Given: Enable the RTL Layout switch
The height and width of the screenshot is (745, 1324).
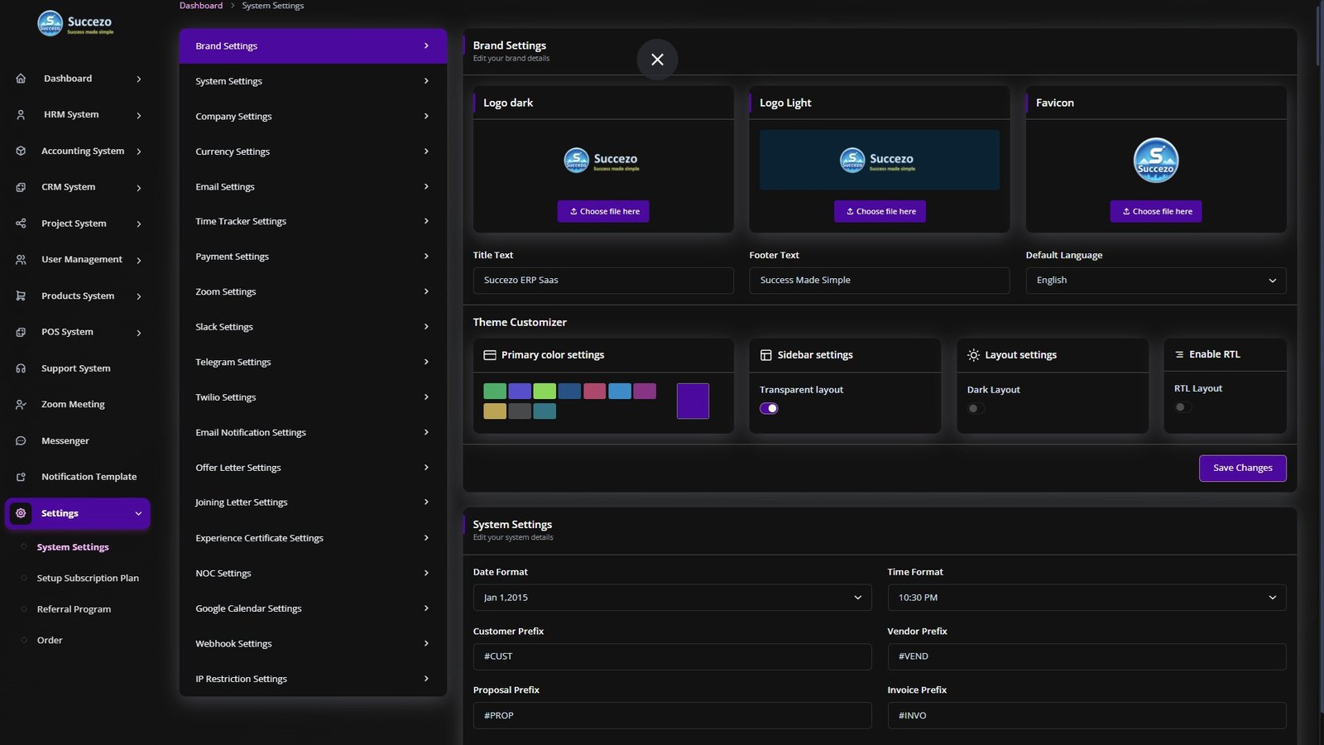Looking at the screenshot, I should click(1183, 406).
